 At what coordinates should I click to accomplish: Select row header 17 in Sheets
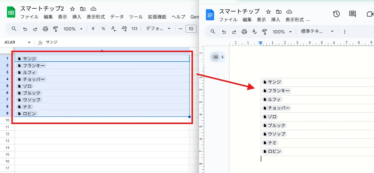click(x=7, y=168)
